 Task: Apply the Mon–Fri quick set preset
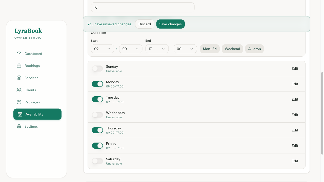210,49
